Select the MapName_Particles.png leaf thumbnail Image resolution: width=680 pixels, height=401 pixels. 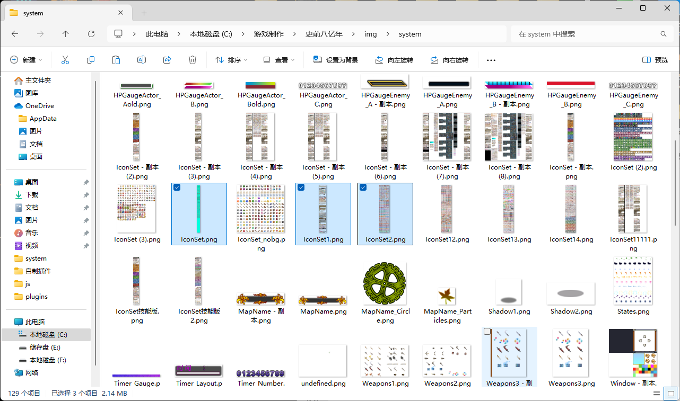447,296
